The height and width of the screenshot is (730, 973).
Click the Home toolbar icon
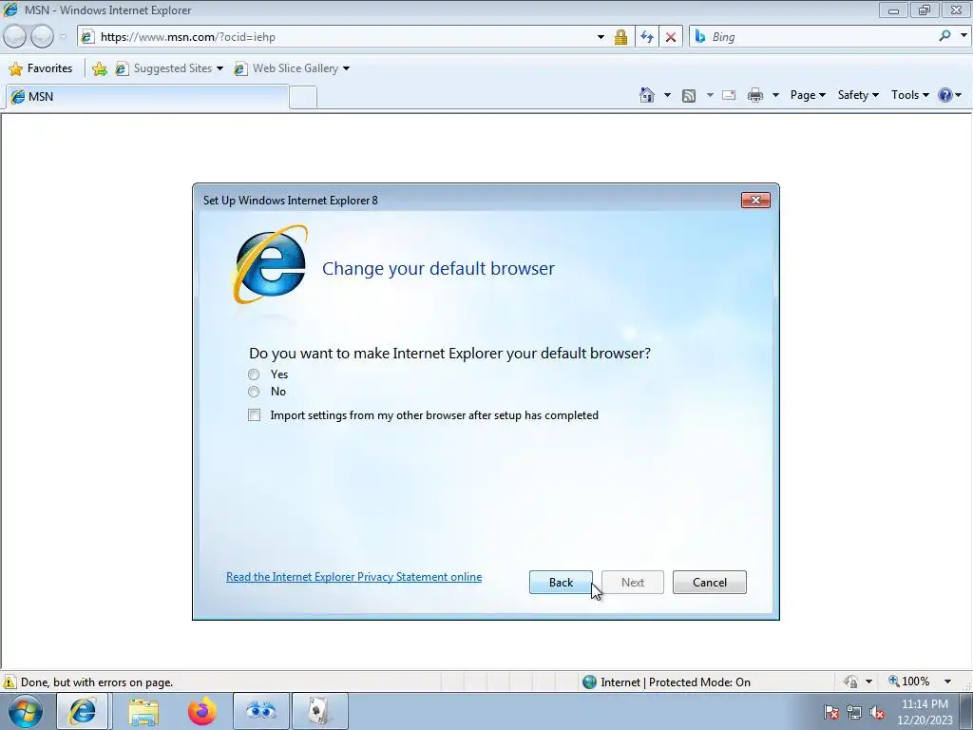[646, 95]
